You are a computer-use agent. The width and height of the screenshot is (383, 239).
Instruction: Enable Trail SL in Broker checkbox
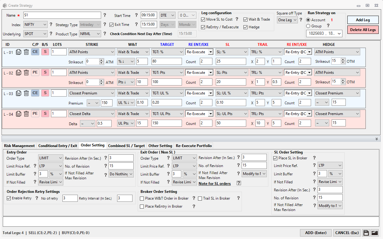200,199
